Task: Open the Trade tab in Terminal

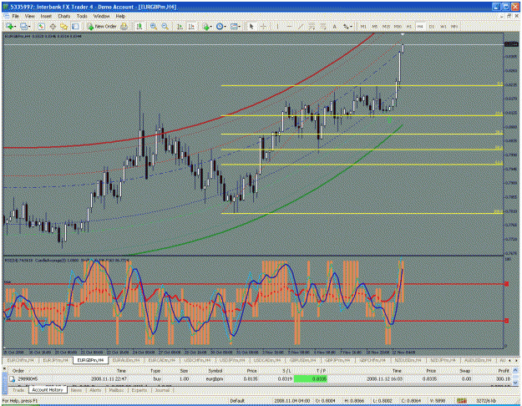Action: (x=18, y=389)
